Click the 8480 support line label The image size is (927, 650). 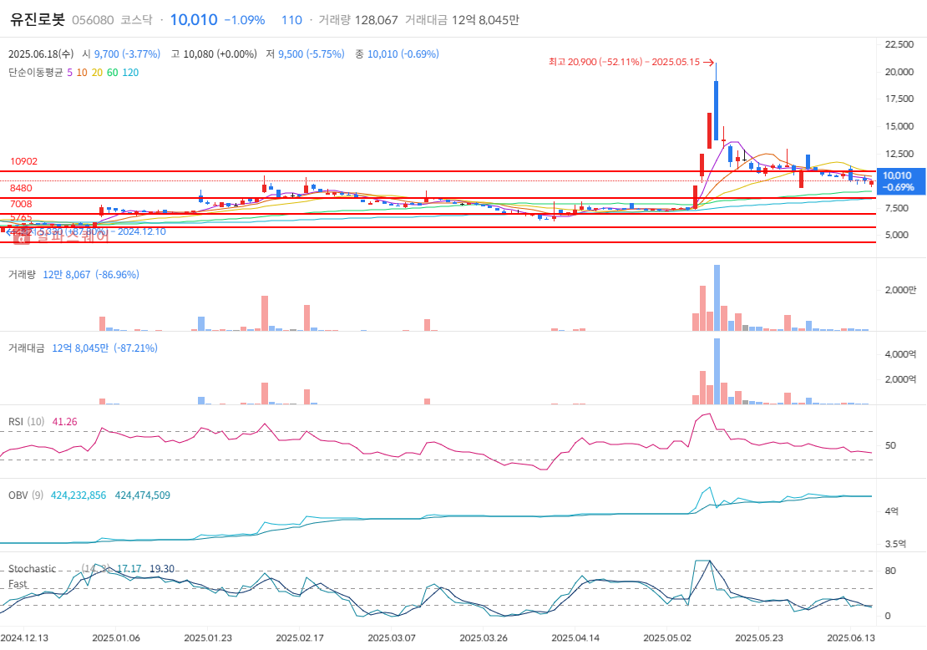21,189
